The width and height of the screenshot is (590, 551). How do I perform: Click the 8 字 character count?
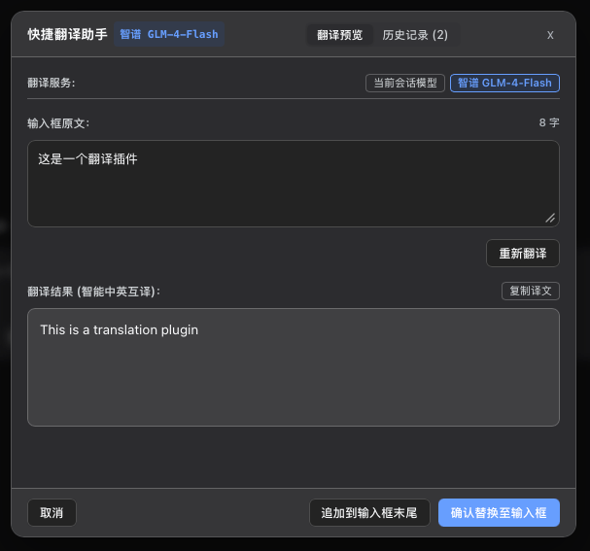pyautogui.click(x=549, y=122)
